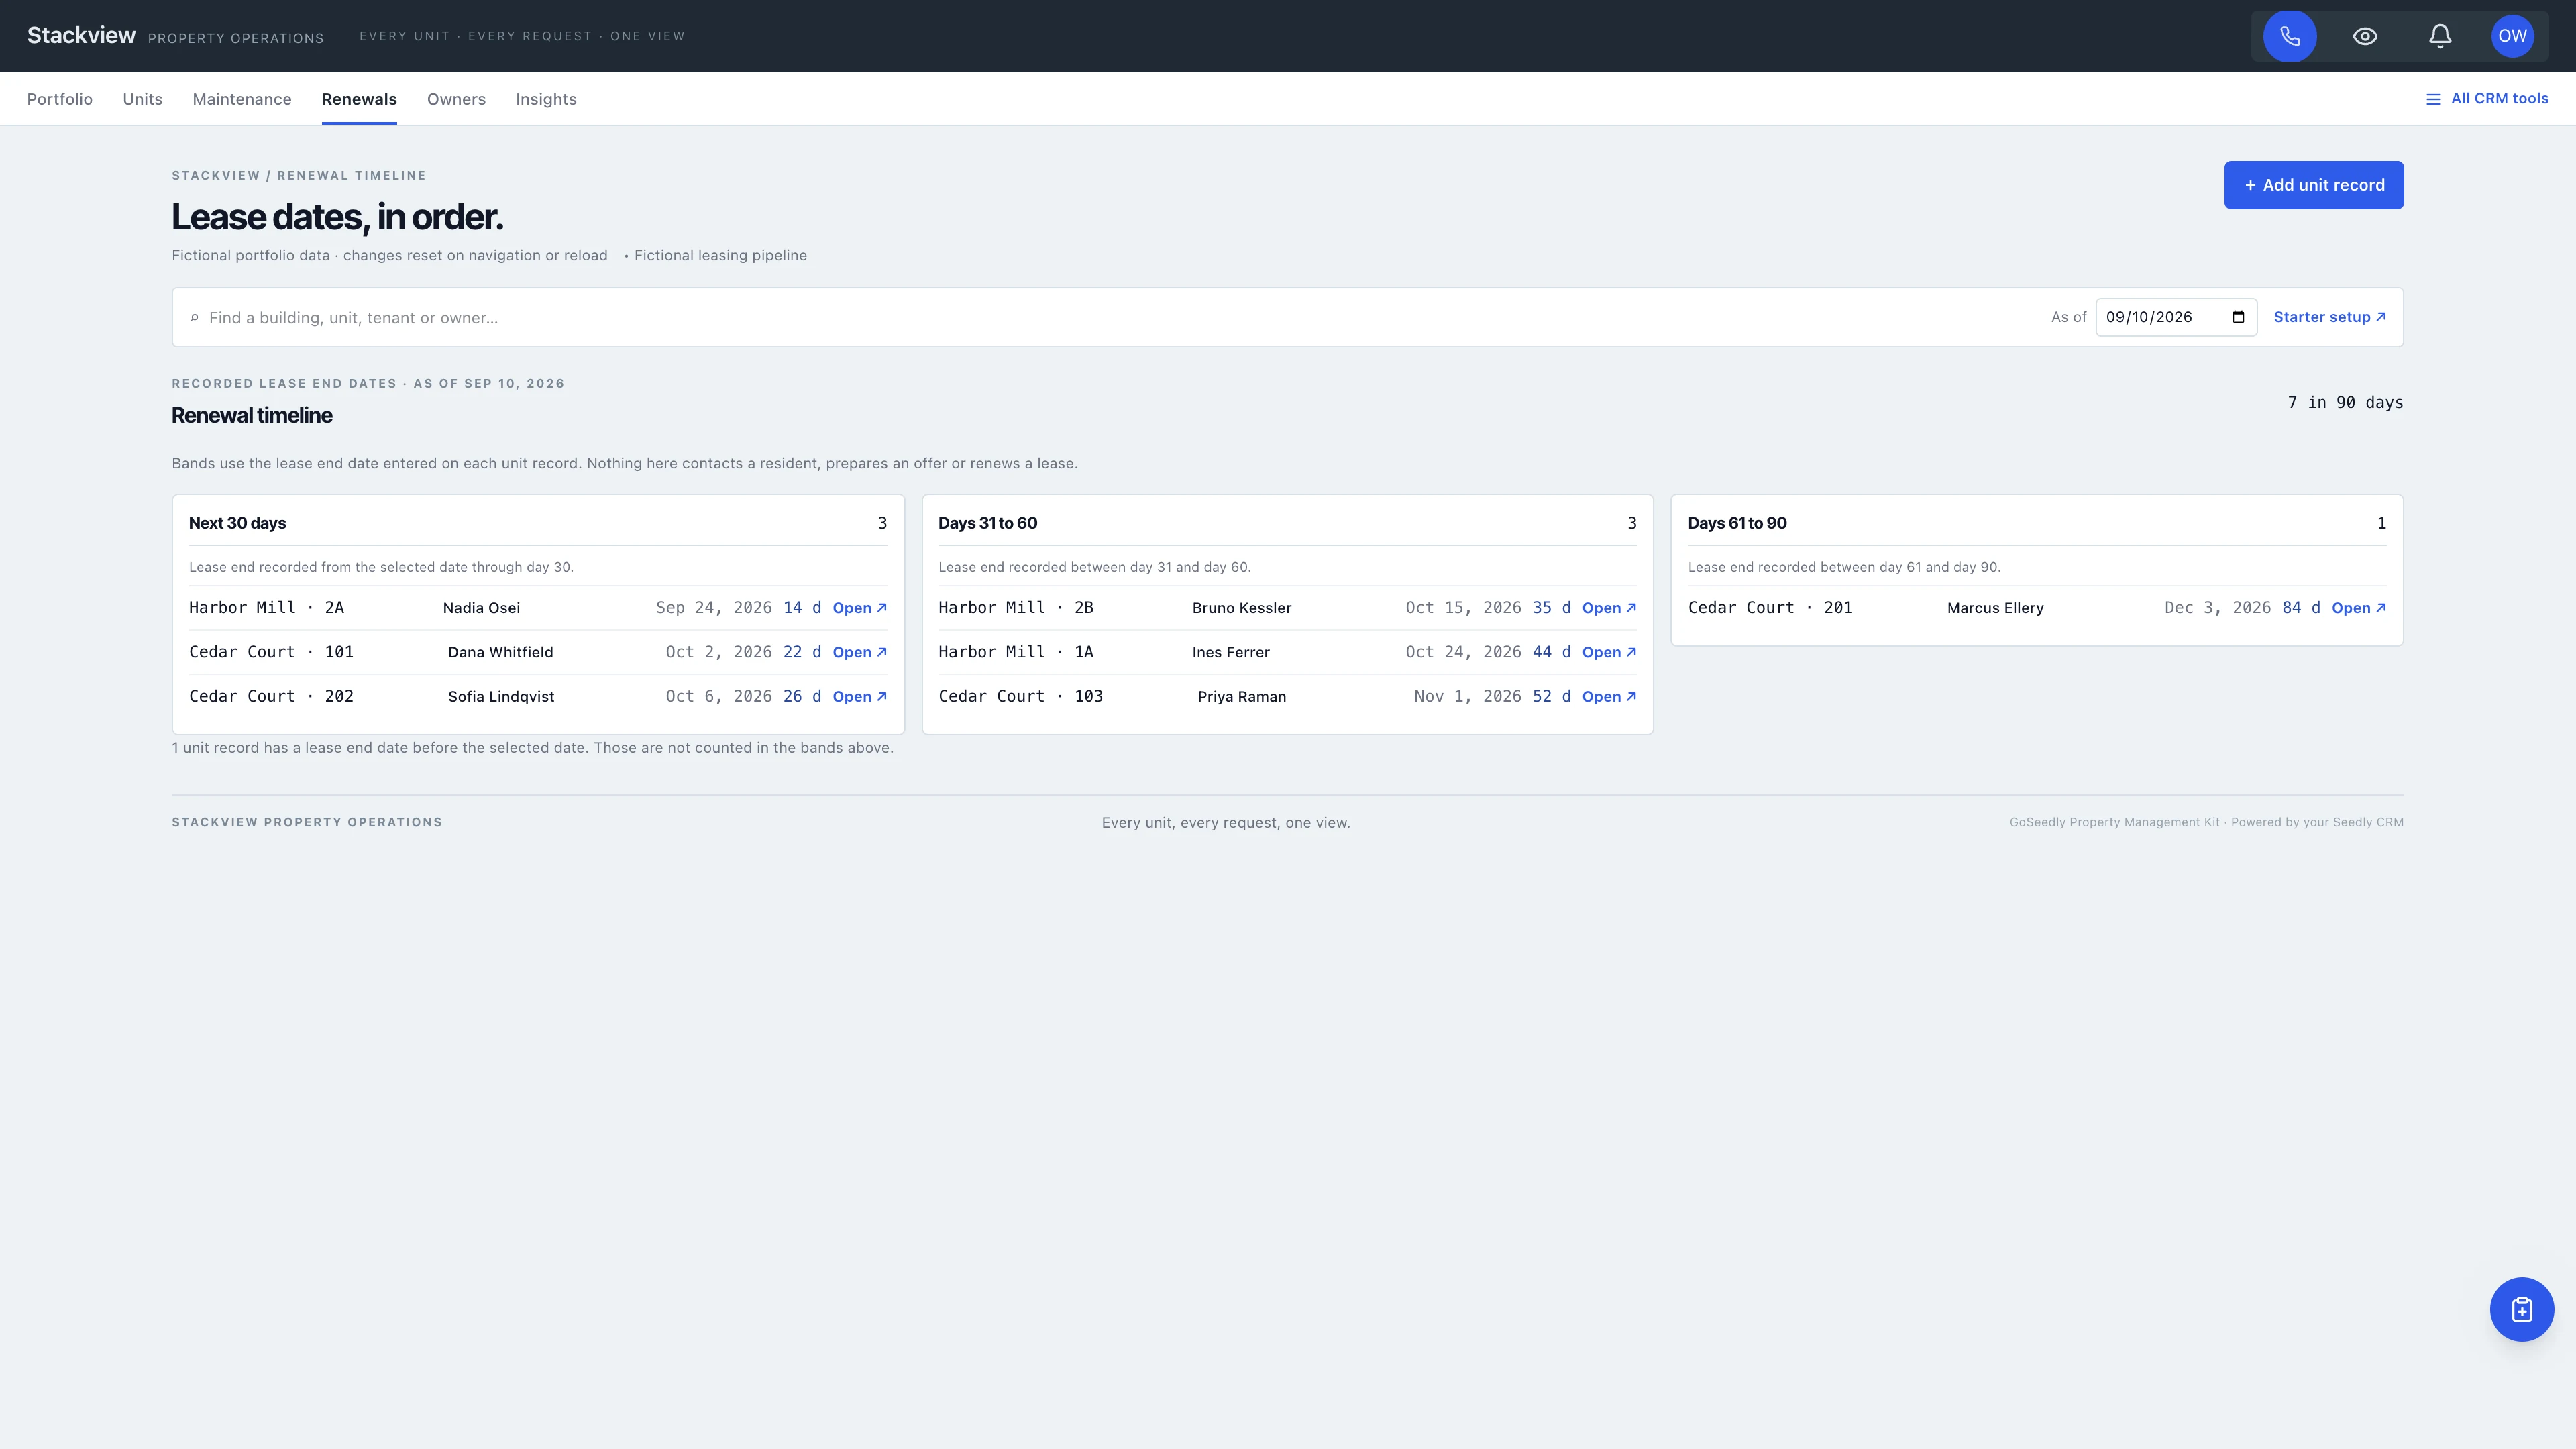Click the Sep 24, 2026 lease date
The image size is (2576, 1449).
click(x=714, y=608)
